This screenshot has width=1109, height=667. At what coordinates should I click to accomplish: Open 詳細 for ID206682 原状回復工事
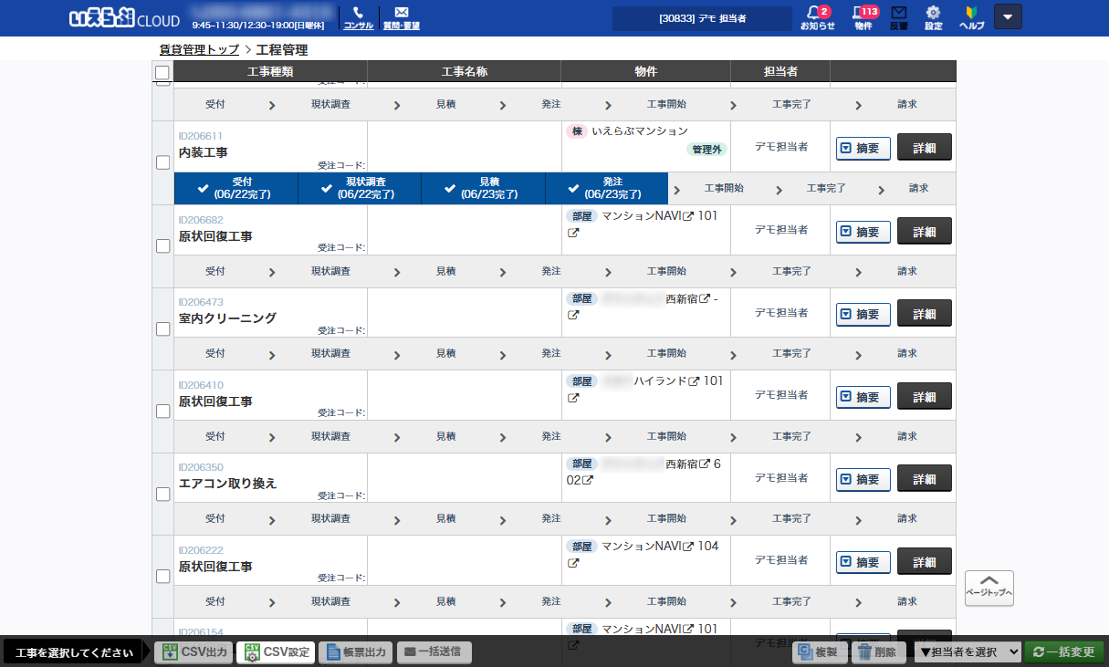click(924, 232)
